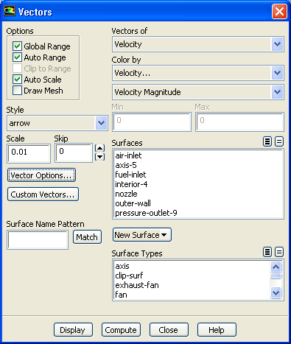Deselect all items in Surfaces list

279,141
